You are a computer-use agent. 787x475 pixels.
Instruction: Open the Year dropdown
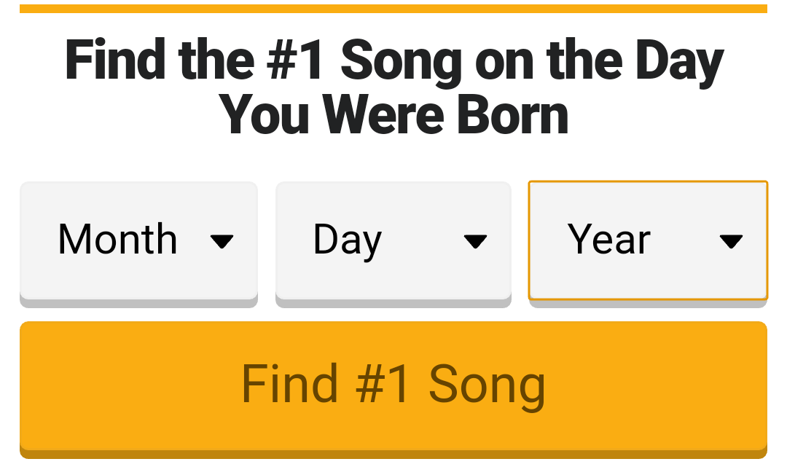point(647,240)
